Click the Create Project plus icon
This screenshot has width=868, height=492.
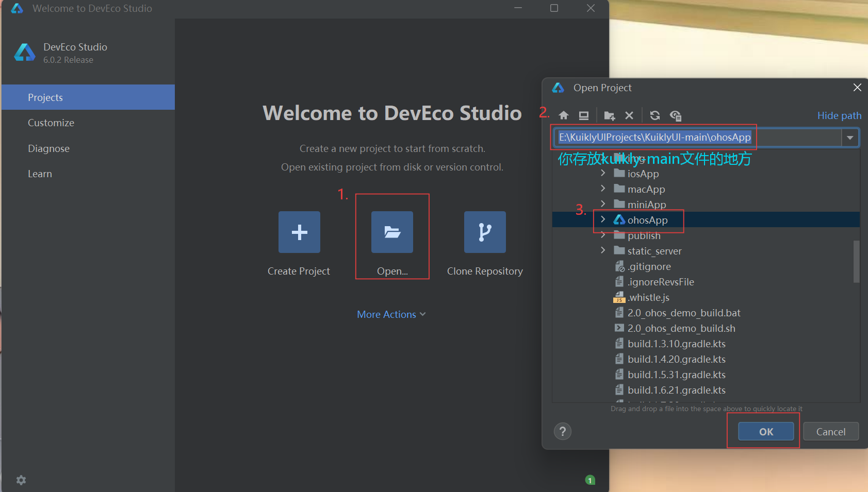299,232
